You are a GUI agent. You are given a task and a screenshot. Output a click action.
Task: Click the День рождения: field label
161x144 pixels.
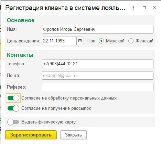coord(23,41)
